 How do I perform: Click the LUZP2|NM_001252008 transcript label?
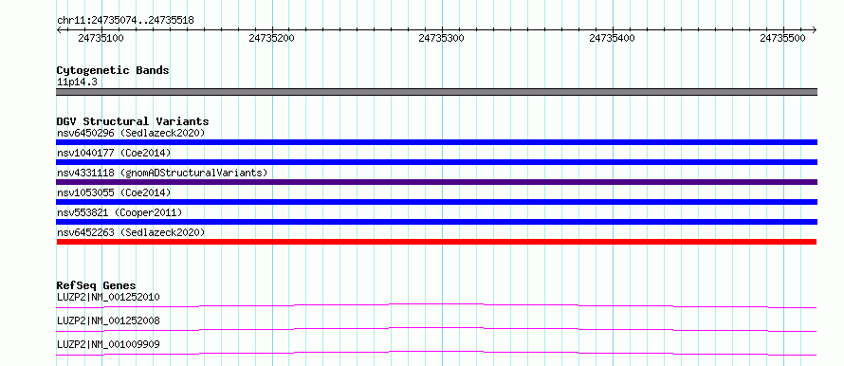click(x=108, y=320)
